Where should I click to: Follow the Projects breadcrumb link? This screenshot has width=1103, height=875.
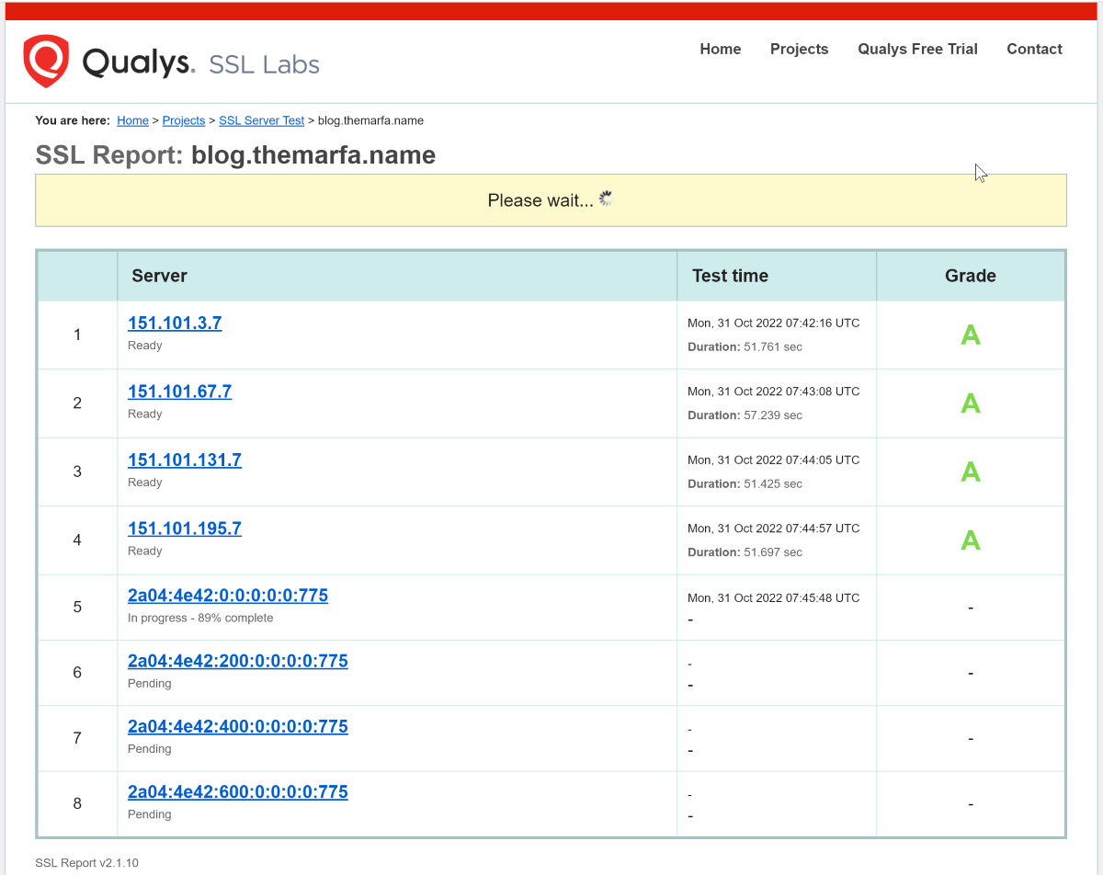point(184,120)
